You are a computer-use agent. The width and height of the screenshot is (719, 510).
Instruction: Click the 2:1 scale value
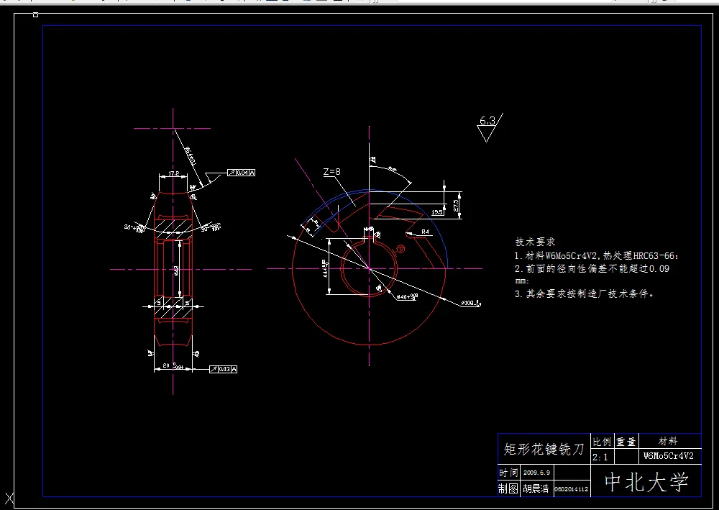click(x=600, y=457)
